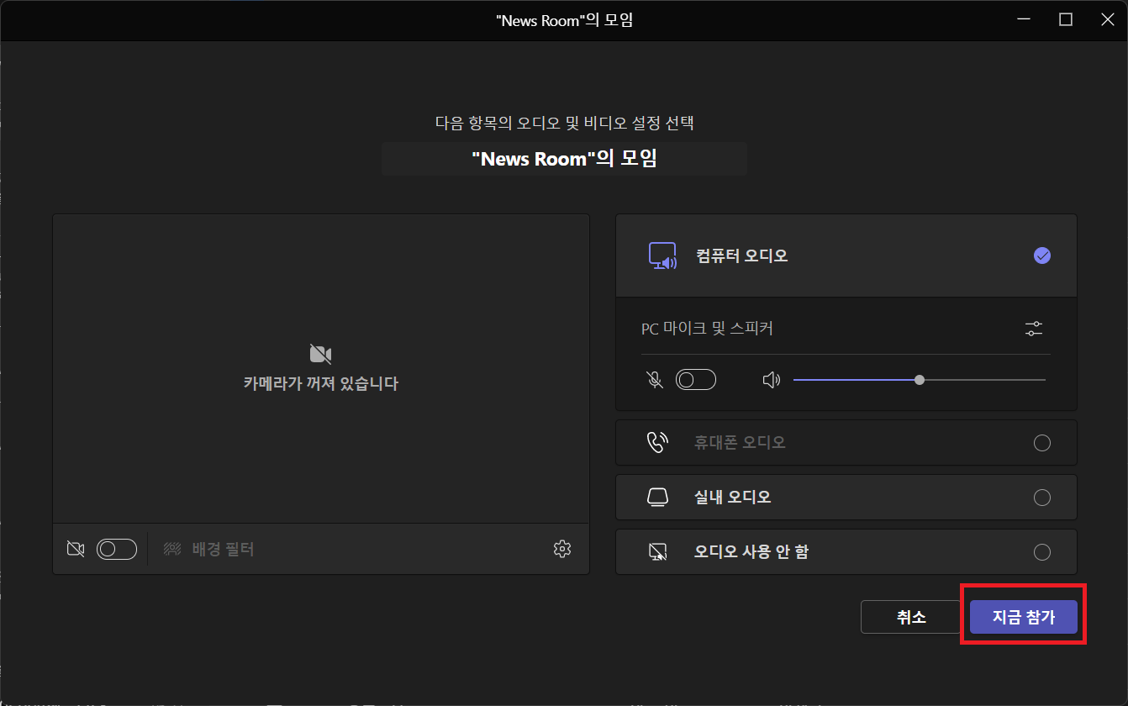Click the muted microphone icon
Screen dimensions: 1128x706
655,380
